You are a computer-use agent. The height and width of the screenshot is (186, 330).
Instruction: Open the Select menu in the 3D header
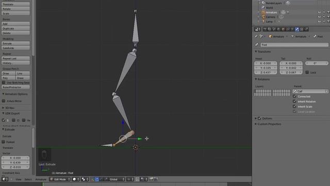click(28, 179)
